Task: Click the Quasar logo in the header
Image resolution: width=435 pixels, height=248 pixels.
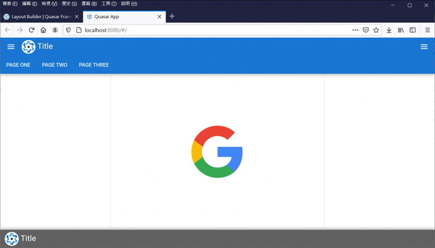Action: (x=28, y=47)
